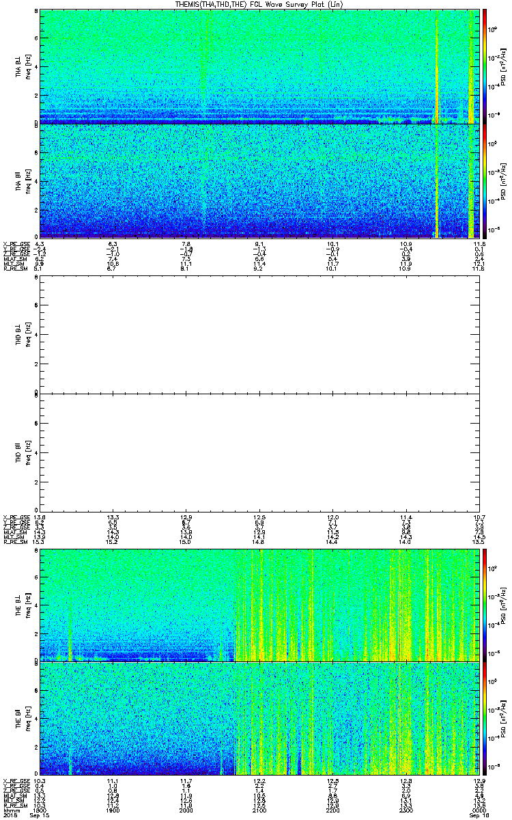Click the '2015' year label

point(10,816)
